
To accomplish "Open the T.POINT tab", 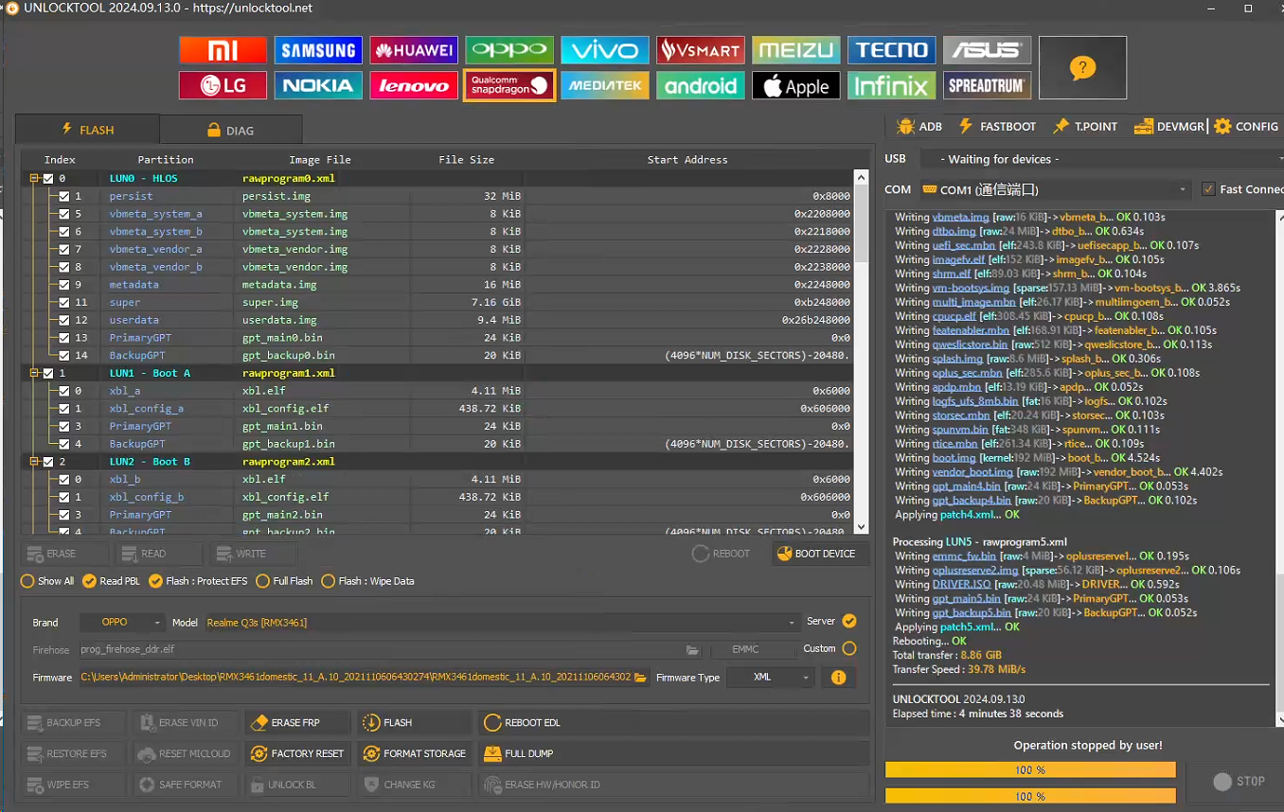I will [1085, 126].
